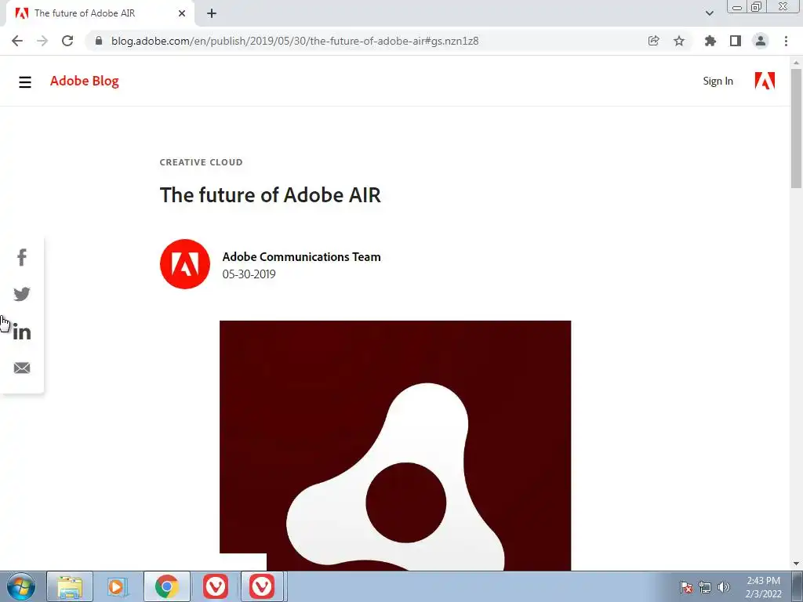
Task: Click the network tray icon
Action: pos(705,587)
